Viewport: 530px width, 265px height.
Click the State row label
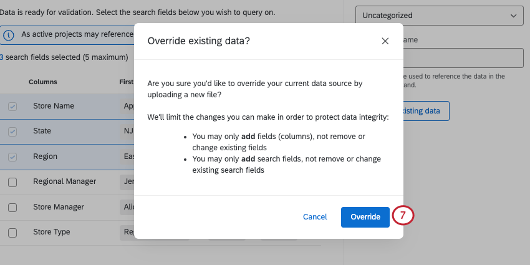42,131
